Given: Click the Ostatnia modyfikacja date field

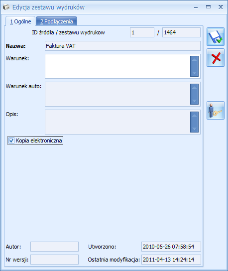Looking at the screenshot, I should tap(171, 260).
